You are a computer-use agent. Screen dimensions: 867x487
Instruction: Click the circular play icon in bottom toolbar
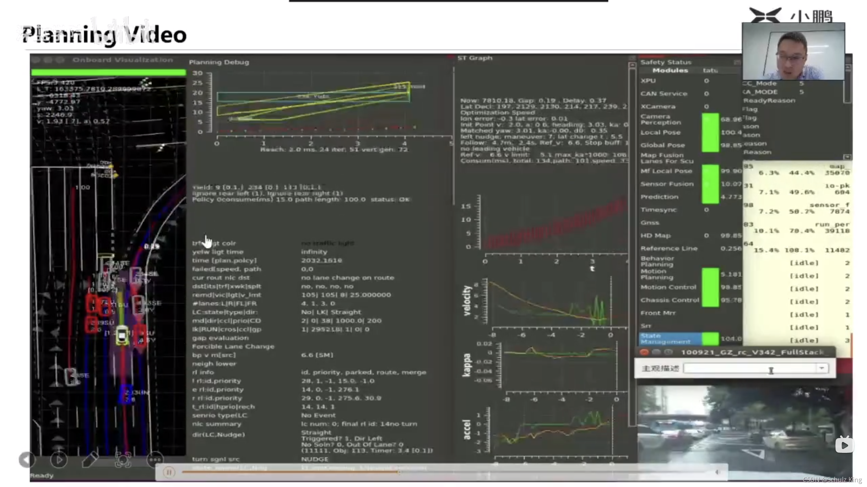click(x=59, y=460)
